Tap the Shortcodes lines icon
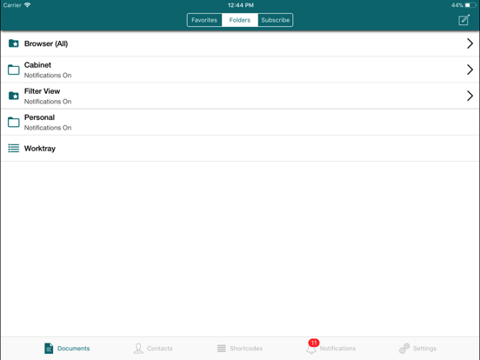The height and width of the screenshot is (360, 480). (x=222, y=349)
